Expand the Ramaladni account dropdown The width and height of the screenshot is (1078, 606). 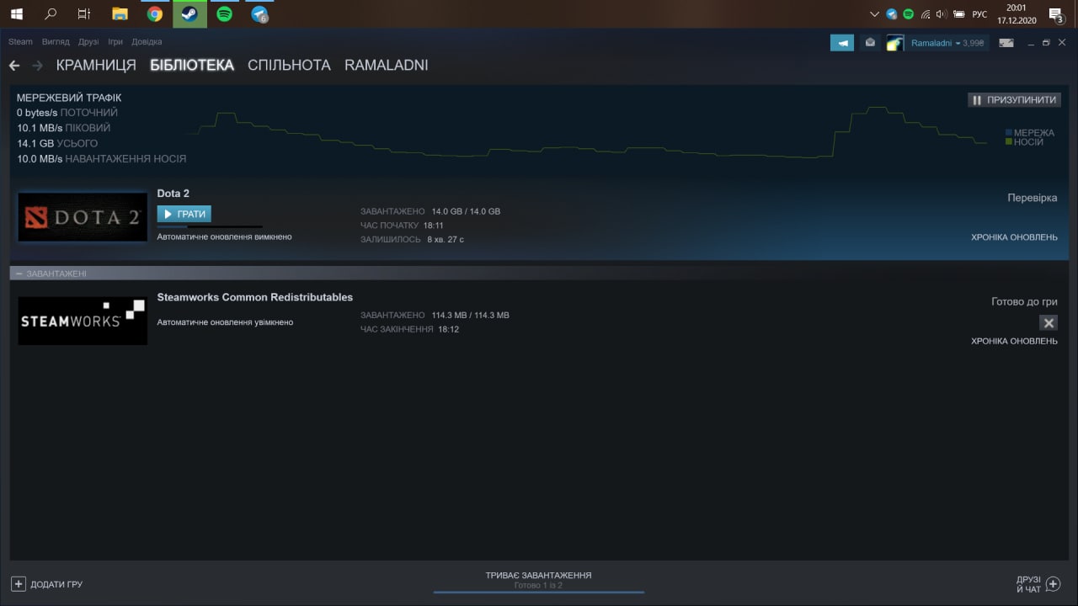tap(947, 43)
